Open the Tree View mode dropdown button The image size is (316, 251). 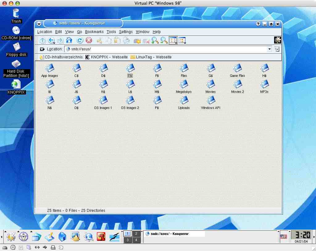point(182,40)
